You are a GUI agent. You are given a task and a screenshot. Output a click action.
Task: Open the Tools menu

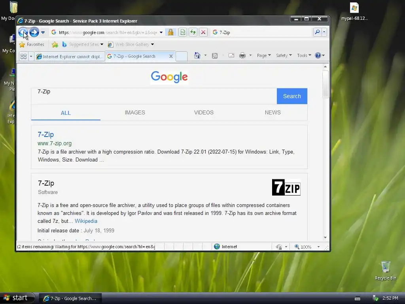click(304, 55)
